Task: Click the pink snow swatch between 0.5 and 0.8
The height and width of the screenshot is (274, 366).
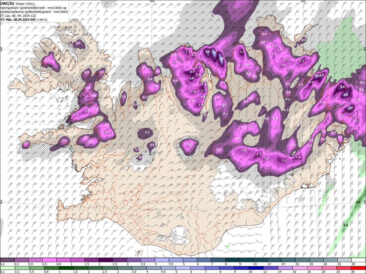Action: click(x=49, y=260)
